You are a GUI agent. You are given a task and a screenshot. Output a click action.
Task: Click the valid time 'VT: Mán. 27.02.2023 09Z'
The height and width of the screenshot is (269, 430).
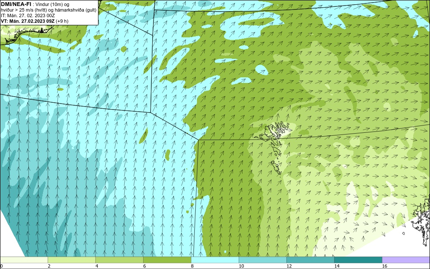tap(28, 21)
